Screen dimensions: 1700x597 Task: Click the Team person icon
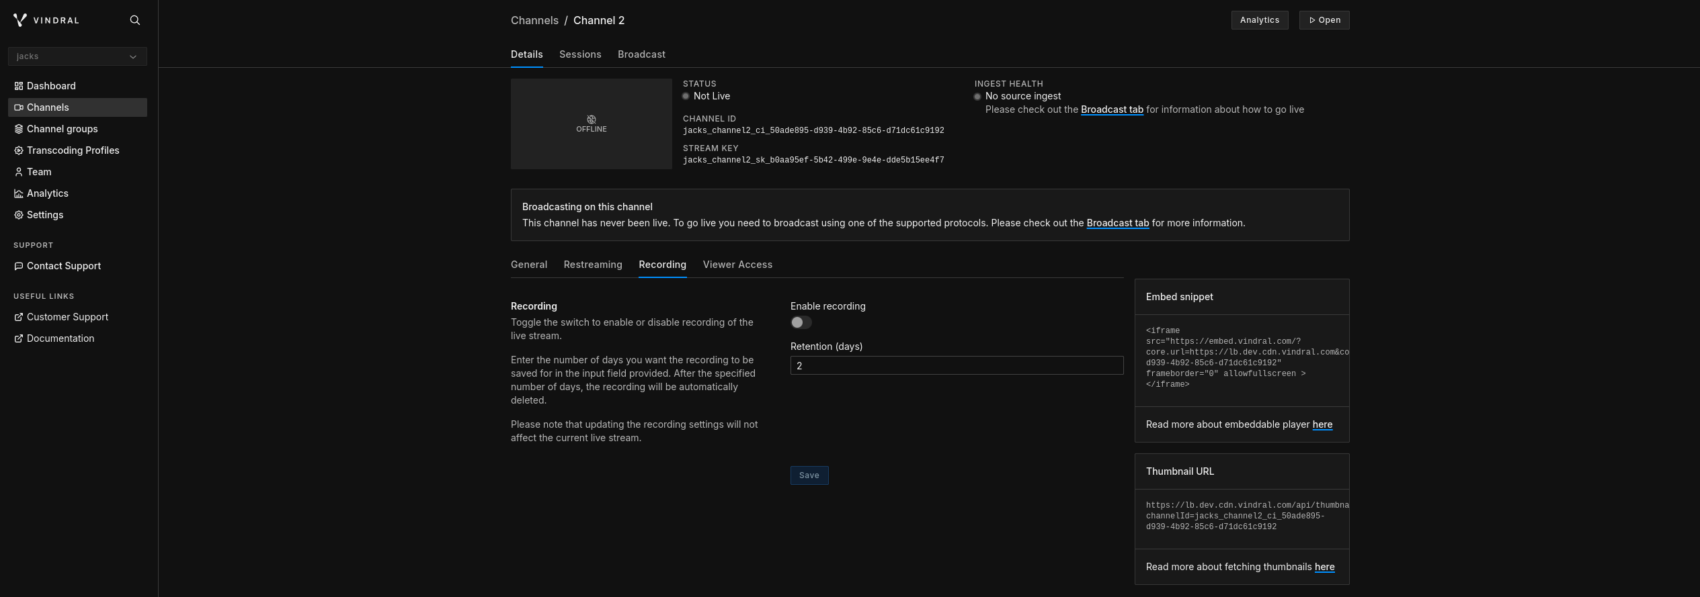tap(19, 172)
